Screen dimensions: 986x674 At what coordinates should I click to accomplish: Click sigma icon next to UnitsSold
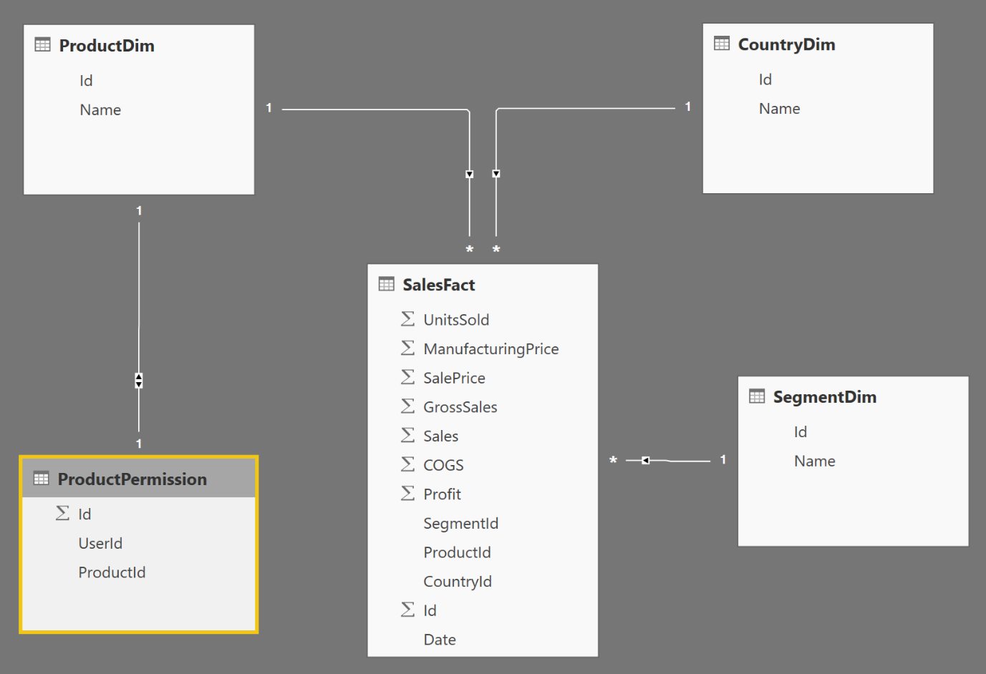coord(407,318)
